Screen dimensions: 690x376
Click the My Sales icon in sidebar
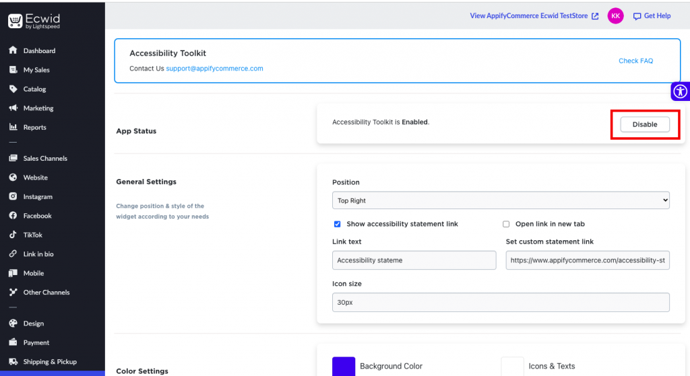click(13, 69)
